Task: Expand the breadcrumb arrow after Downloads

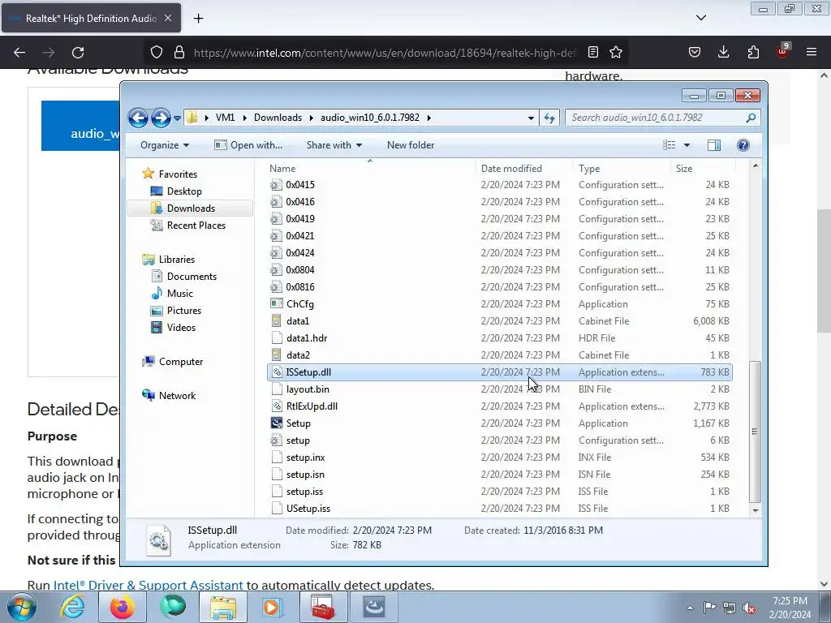Action: coord(311,118)
